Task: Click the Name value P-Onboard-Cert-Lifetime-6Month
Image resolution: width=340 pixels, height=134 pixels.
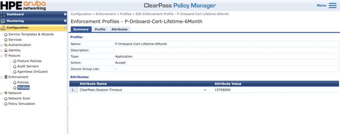Action: click(x=141, y=44)
